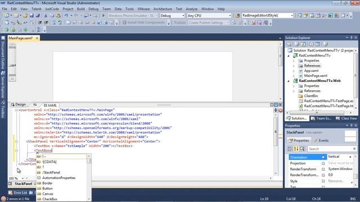Select the StackPanel breadcrumb in the tag navigator
This screenshot has height=202, width=360.
[x=23, y=183]
